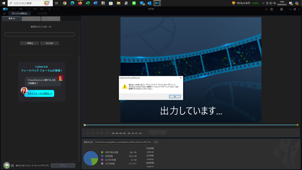The image size is (302, 170).
Task: Click the previous frame button
Action: pos(97,133)
